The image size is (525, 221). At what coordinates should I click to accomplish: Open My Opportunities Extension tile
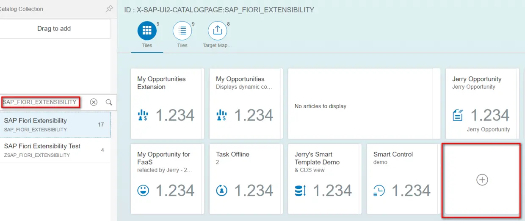[x=167, y=104]
